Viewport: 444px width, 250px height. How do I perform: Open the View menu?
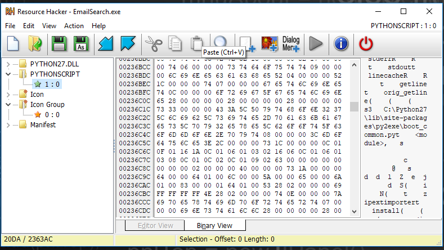(50, 26)
